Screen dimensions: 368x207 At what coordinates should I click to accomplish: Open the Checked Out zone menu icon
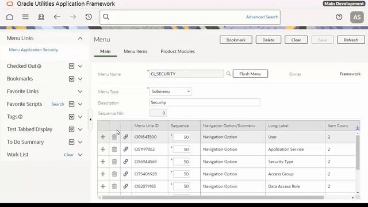click(71, 66)
